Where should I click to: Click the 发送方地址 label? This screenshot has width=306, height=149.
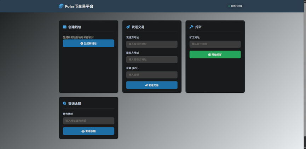click(133, 37)
